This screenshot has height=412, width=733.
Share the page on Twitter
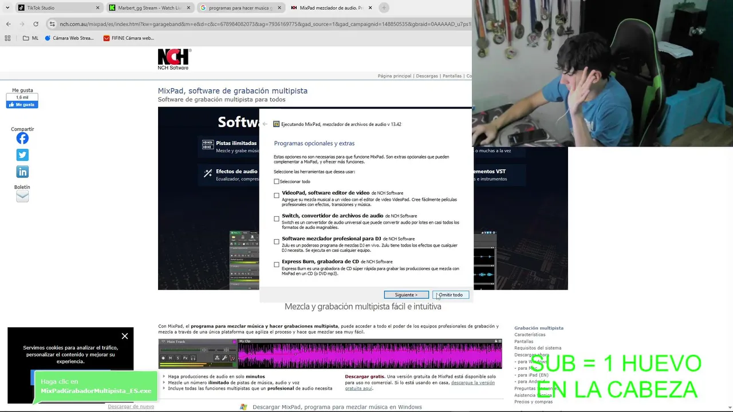(22, 155)
